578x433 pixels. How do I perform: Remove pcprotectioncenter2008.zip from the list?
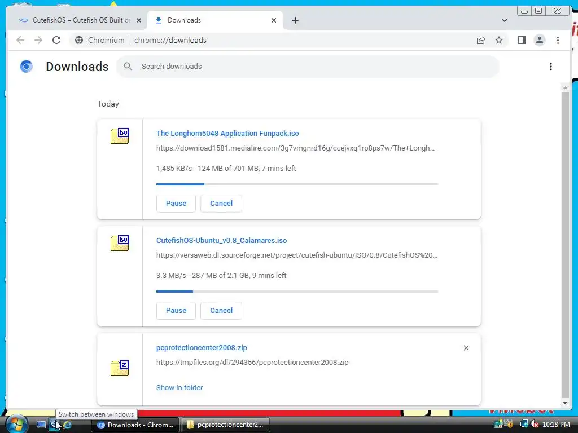[466, 348]
